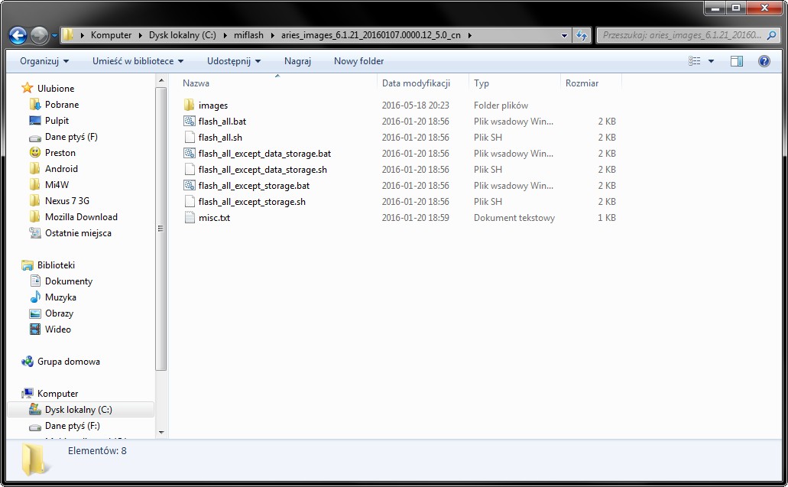Select the flash_all_except_storage.sh file

[251, 202]
